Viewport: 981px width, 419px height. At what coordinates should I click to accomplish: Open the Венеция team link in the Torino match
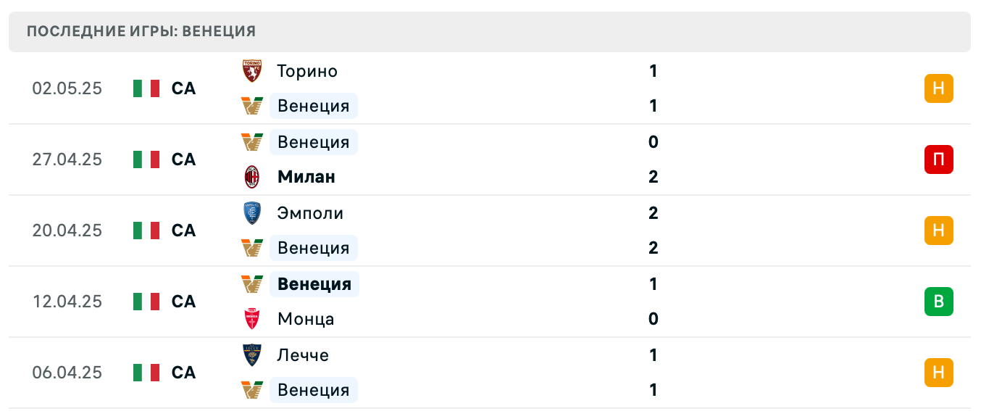tap(314, 106)
